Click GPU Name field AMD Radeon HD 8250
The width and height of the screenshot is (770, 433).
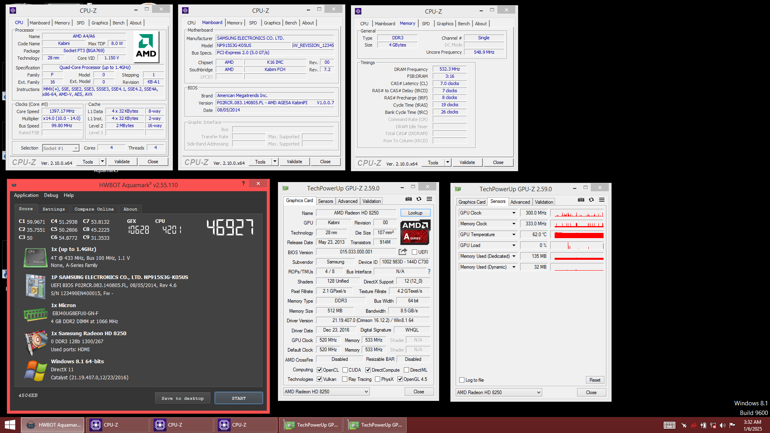[356, 213]
